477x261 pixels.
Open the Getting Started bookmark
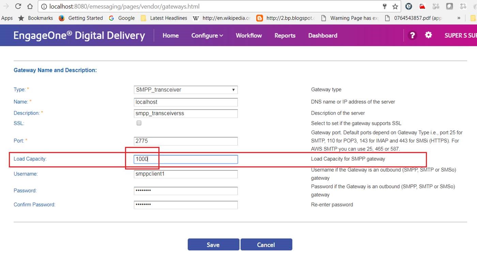pyautogui.click(x=85, y=18)
